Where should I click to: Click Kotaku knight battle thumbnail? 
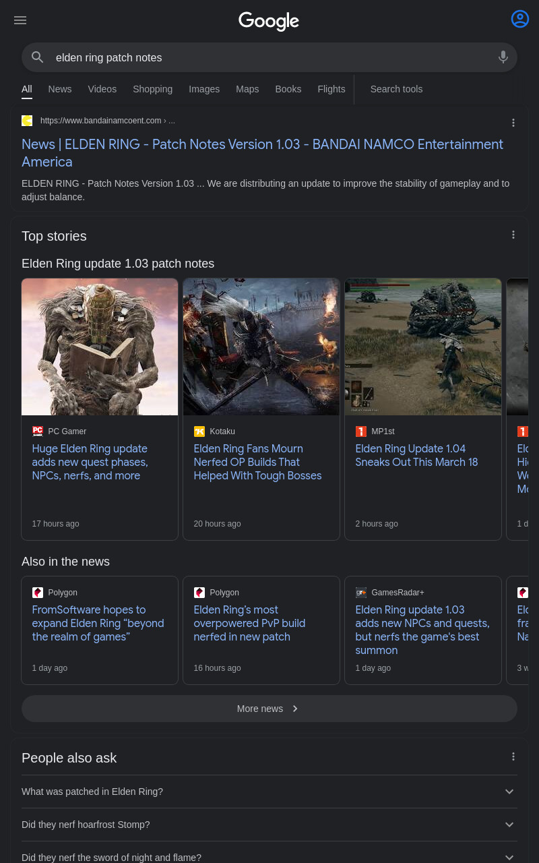pyautogui.click(x=261, y=347)
